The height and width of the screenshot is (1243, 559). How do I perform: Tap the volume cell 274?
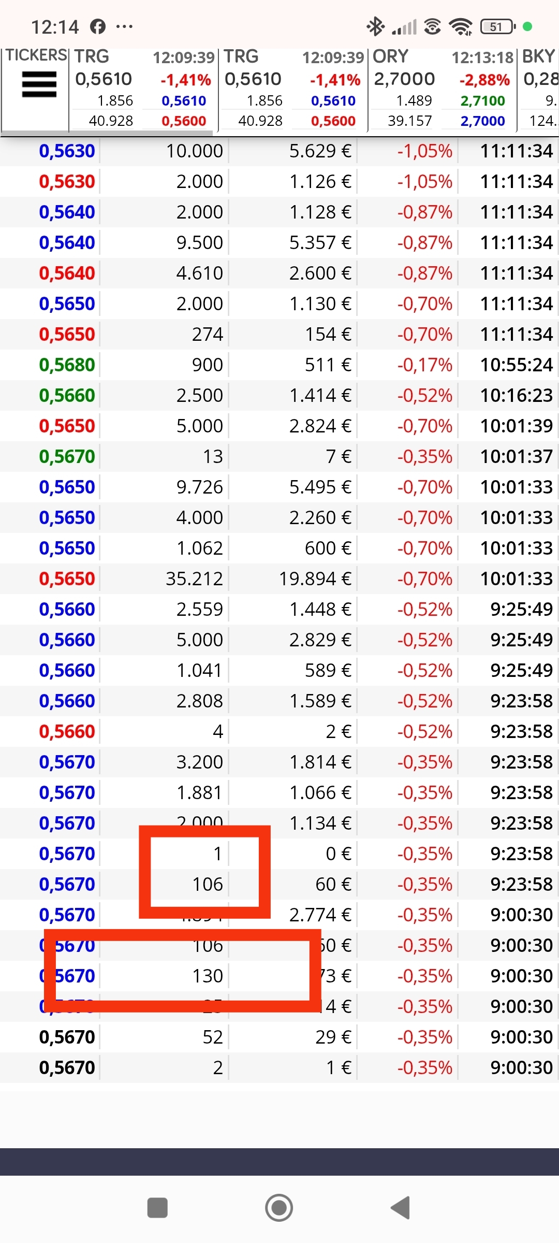pos(208,335)
